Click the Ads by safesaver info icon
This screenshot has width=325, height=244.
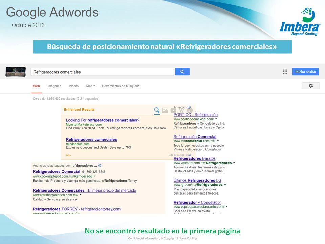[190, 155]
